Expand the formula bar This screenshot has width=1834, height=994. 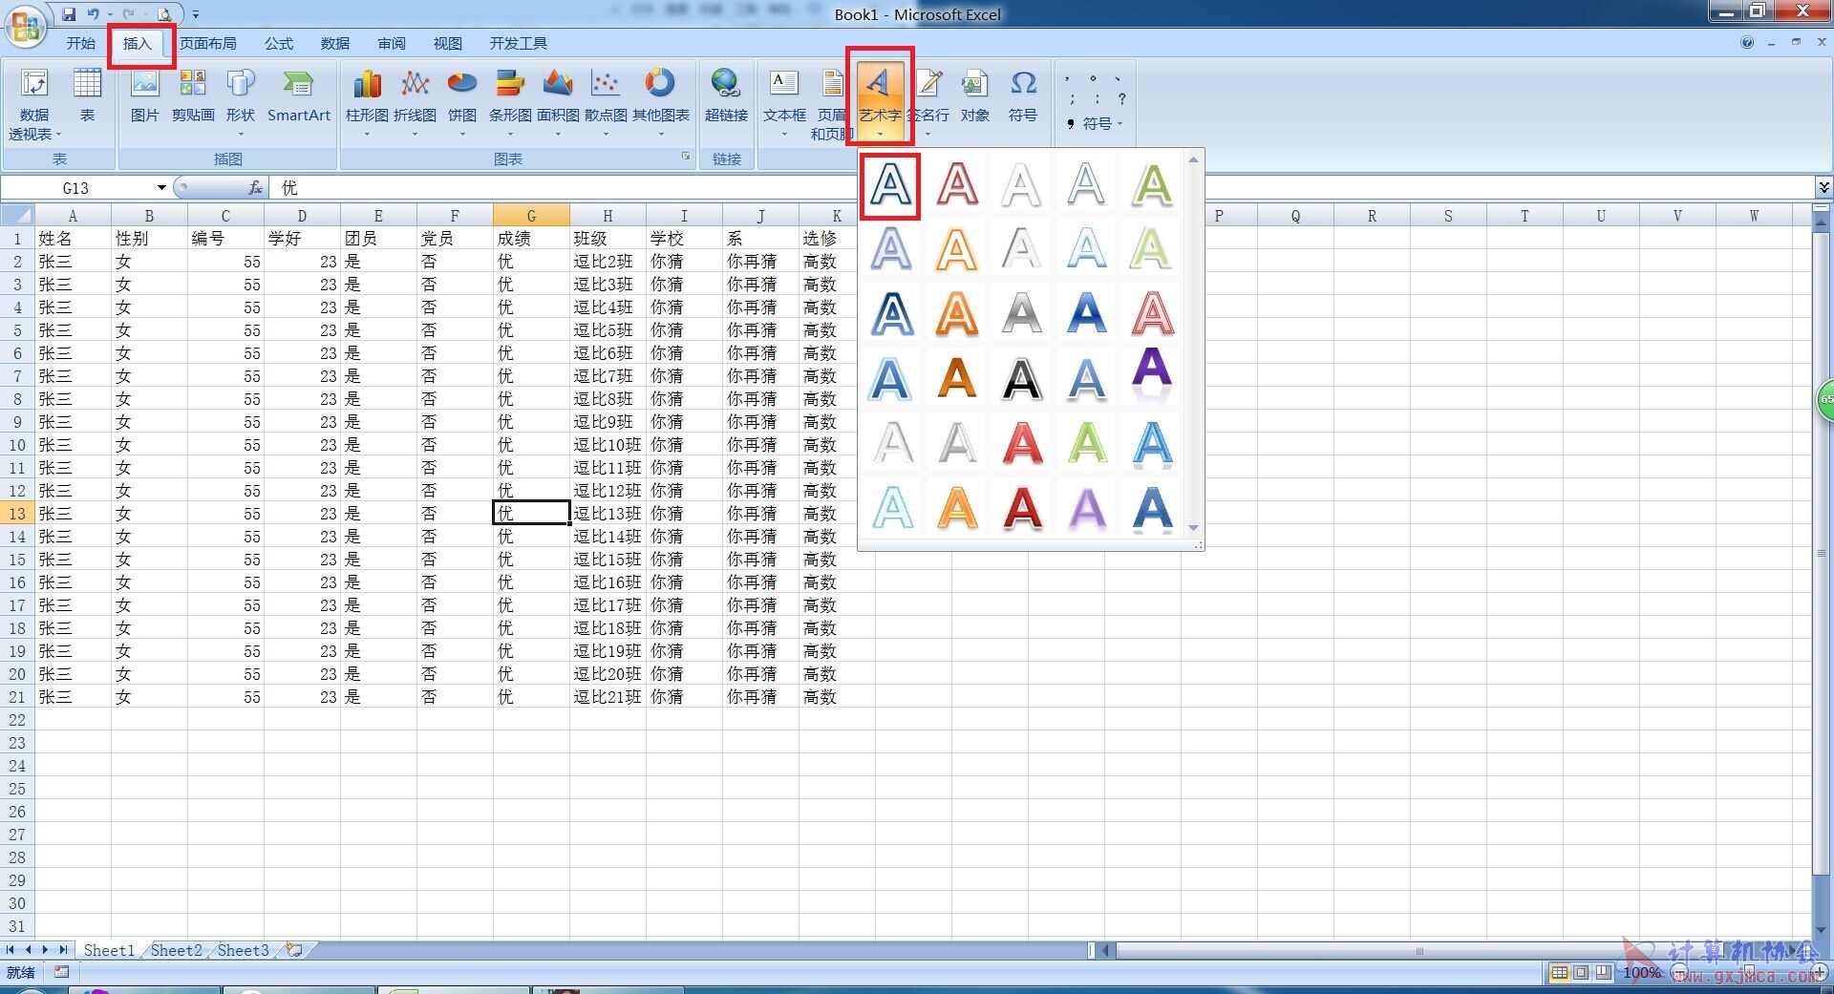[x=1823, y=187]
